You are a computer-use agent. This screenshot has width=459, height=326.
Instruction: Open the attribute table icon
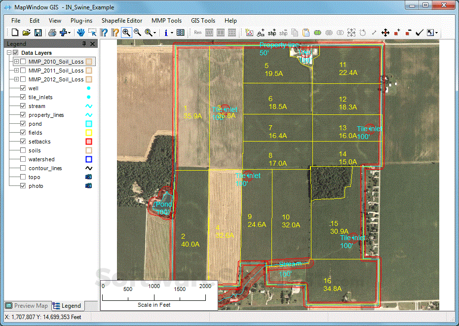[x=180, y=32]
